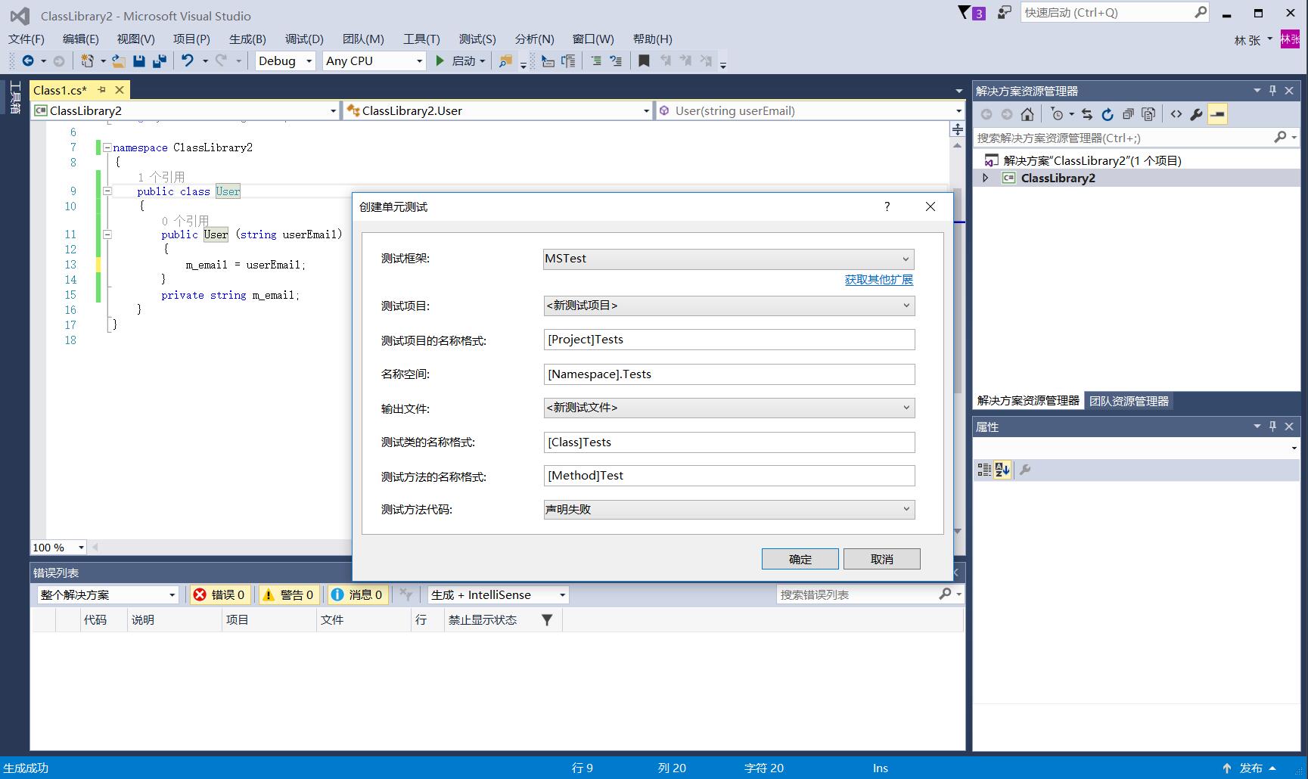The width and height of the screenshot is (1308, 779).
Task: Toggle the 消息 0 messages filter
Action: 358,595
